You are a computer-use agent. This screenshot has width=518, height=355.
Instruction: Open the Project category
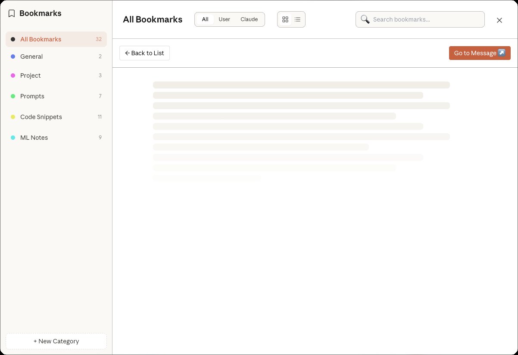coord(31,75)
